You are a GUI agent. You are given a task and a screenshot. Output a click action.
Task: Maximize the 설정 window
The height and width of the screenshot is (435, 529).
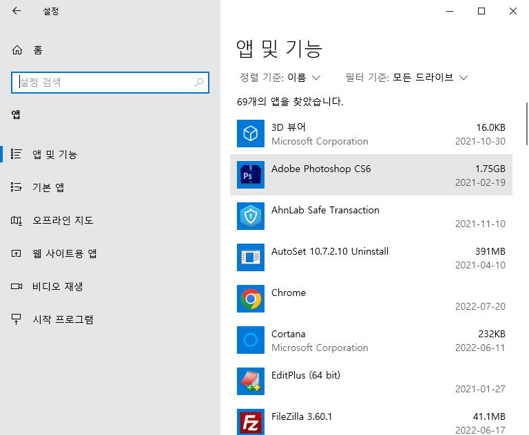[x=481, y=11]
